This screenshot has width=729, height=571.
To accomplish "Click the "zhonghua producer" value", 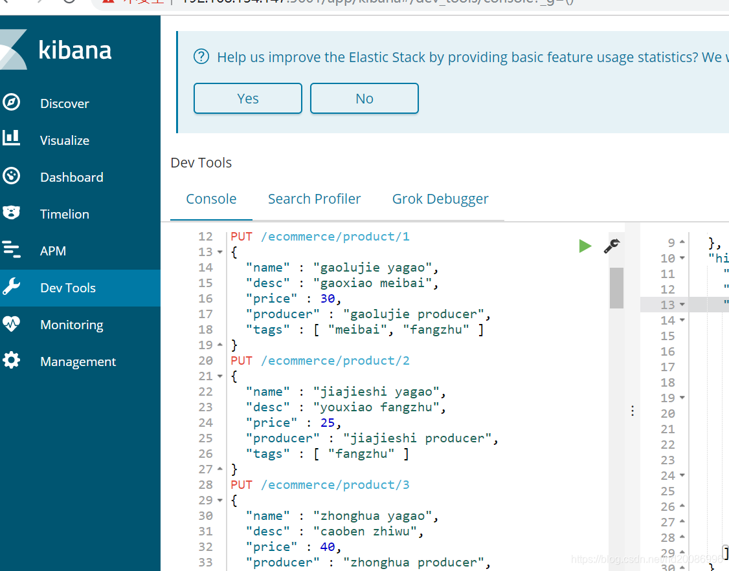I will 413,563.
